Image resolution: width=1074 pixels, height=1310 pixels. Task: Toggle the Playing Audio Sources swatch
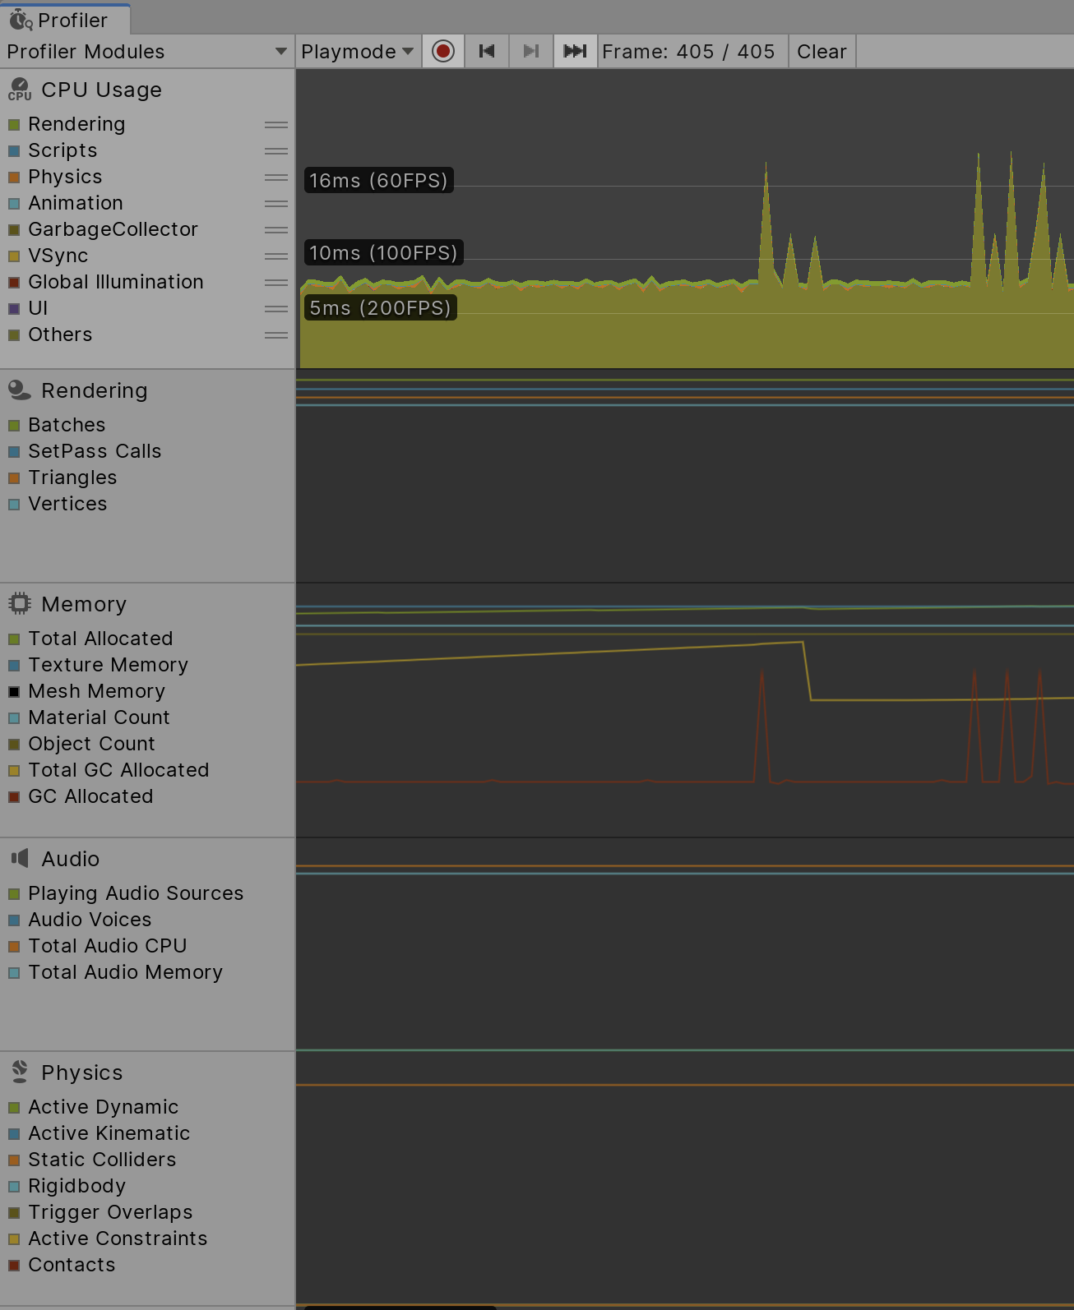coord(14,894)
